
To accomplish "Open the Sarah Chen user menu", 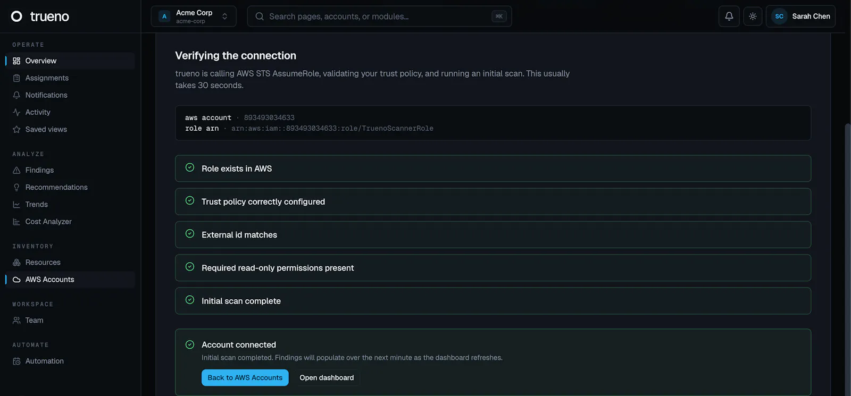I will pos(800,16).
